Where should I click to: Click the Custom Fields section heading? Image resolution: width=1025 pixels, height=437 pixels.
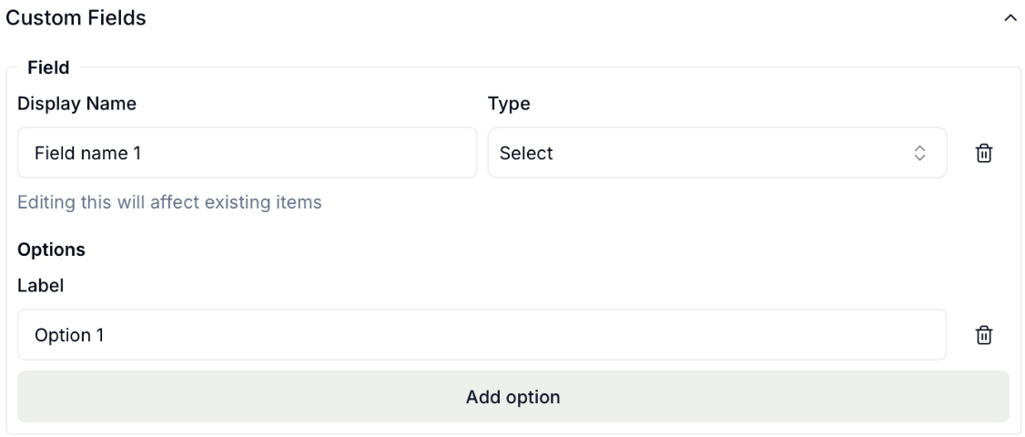coord(76,18)
